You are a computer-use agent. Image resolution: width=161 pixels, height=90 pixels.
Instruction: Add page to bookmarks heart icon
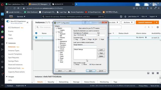pos(143,8)
